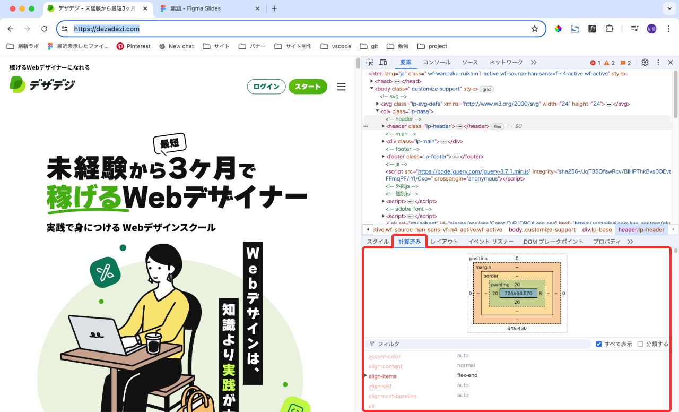Close the DevTools panel with X
This screenshot has height=412, width=679.
671,62
